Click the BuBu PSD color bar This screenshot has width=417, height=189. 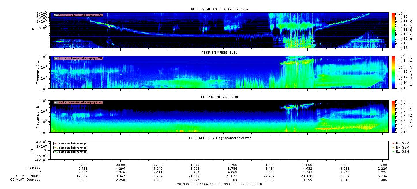pos(393,116)
